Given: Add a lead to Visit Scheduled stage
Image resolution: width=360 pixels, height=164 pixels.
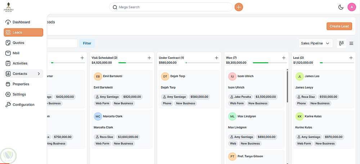Looking at the screenshot, I should 149,58.
